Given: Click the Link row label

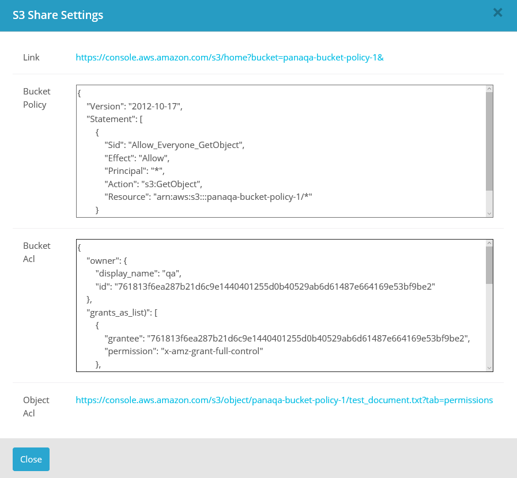Looking at the screenshot, I should [31, 57].
